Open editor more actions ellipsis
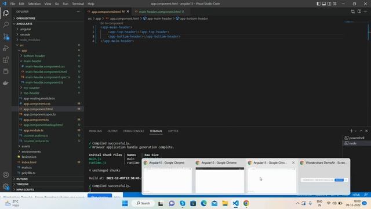 [366, 12]
